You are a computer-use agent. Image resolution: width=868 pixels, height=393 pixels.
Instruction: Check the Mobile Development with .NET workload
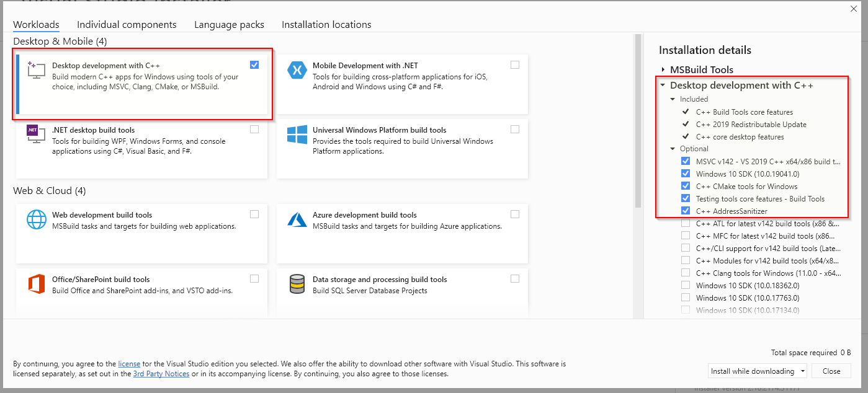click(515, 65)
